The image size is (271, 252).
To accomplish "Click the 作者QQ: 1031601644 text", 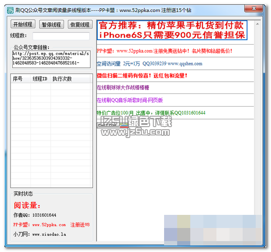I will [35, 215].
